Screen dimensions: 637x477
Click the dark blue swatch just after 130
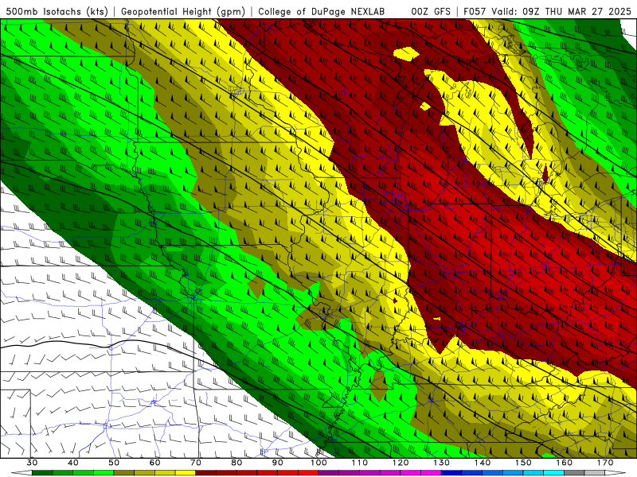[x=451, y=473]
